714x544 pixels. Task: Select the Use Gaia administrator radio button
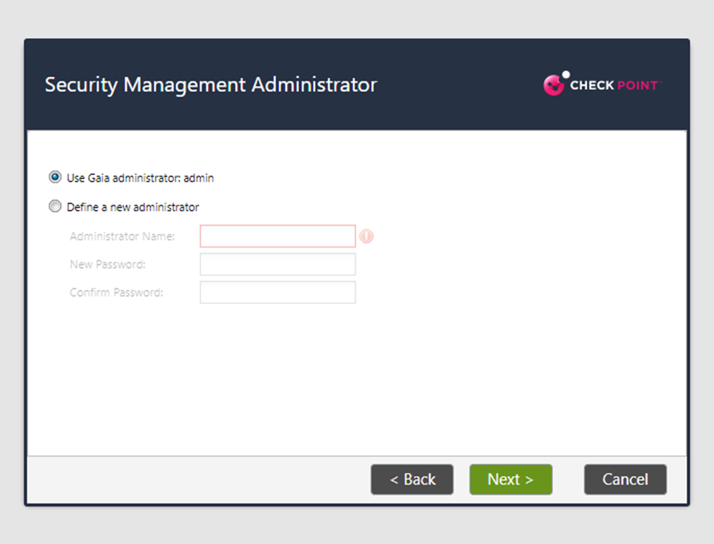click(x=55, y=178)
